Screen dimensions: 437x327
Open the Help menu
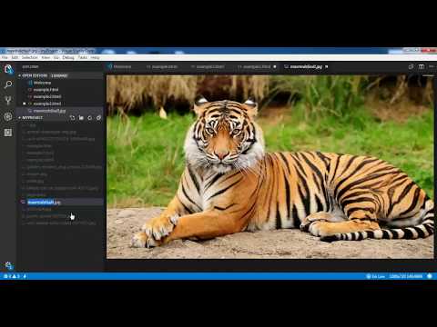pos(95,57)
